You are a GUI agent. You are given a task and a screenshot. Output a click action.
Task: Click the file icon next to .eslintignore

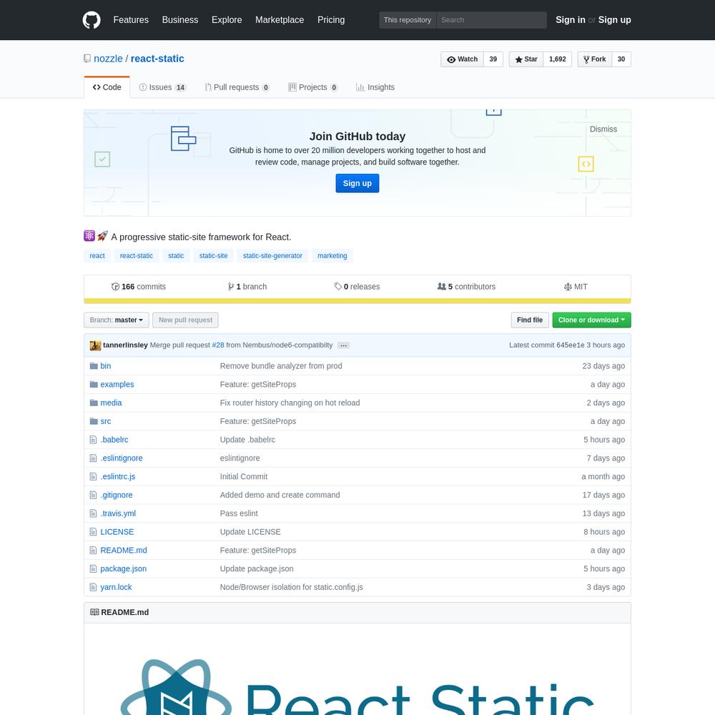94,458
